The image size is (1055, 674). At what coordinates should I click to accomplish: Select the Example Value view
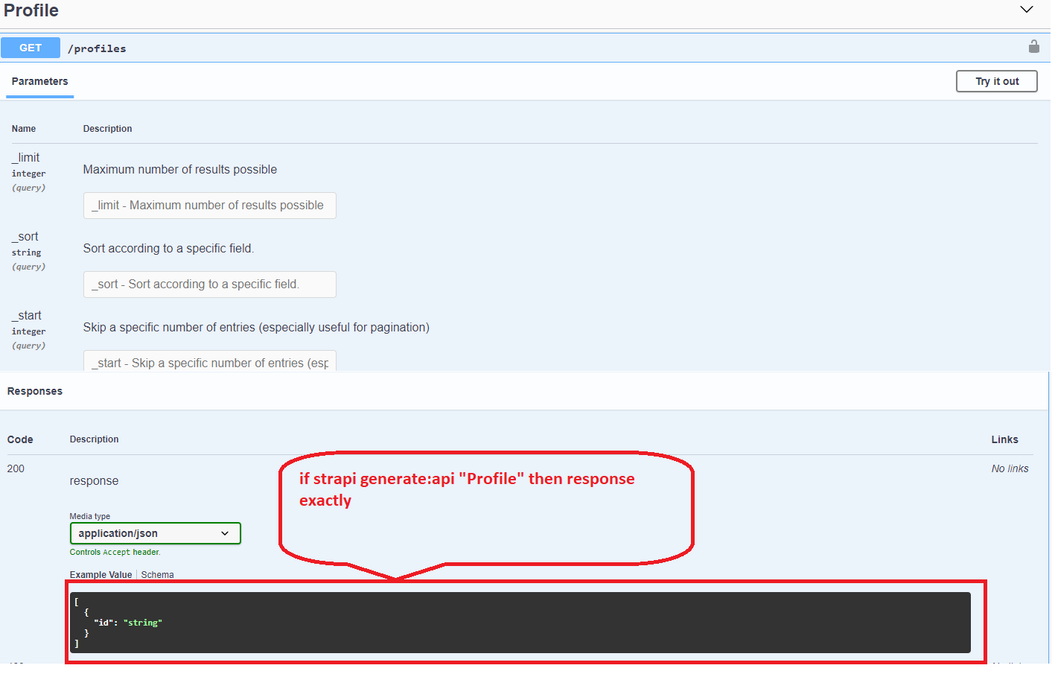101,575
